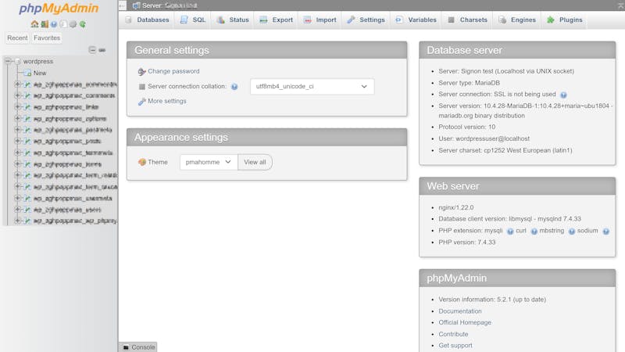625x352 pixels.
Task: Expand the usermeta table node
Action: 17,198
